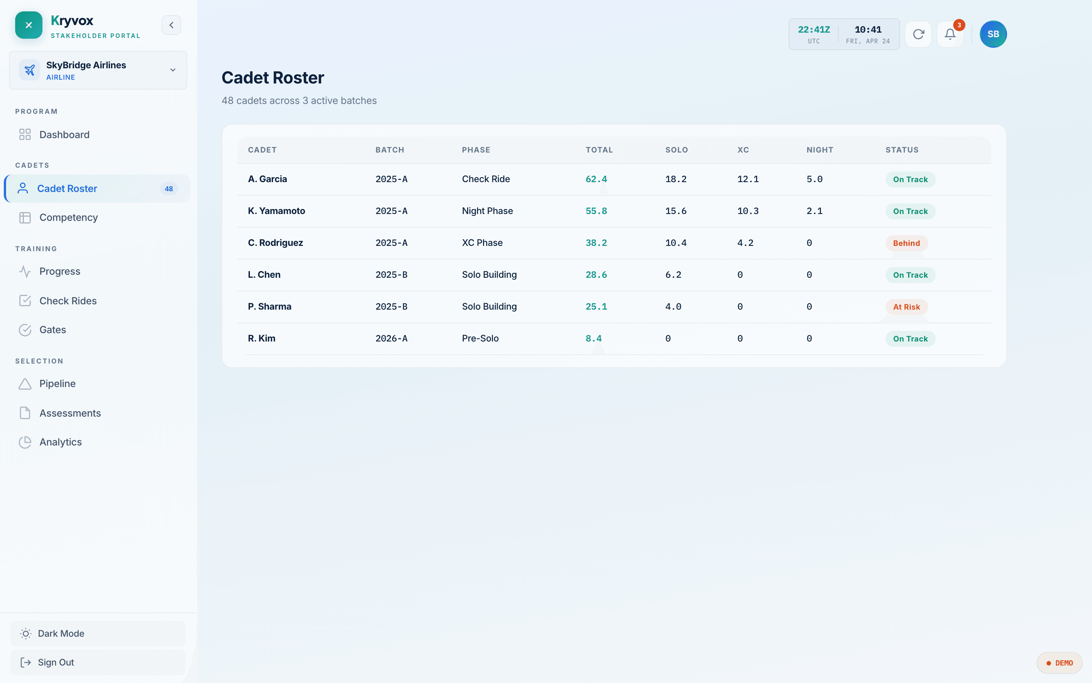Click the total hours value 8.4

click(593, 338)
